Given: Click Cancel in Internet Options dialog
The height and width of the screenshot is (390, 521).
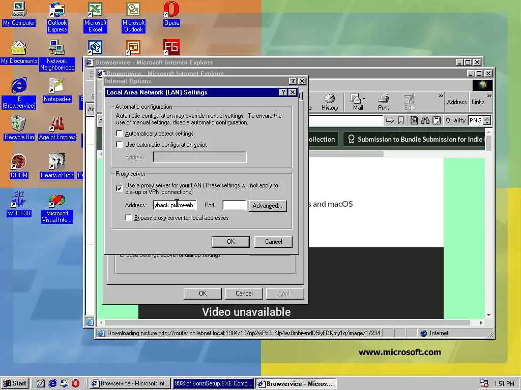Looking at the screenshot, I should 244,293.
